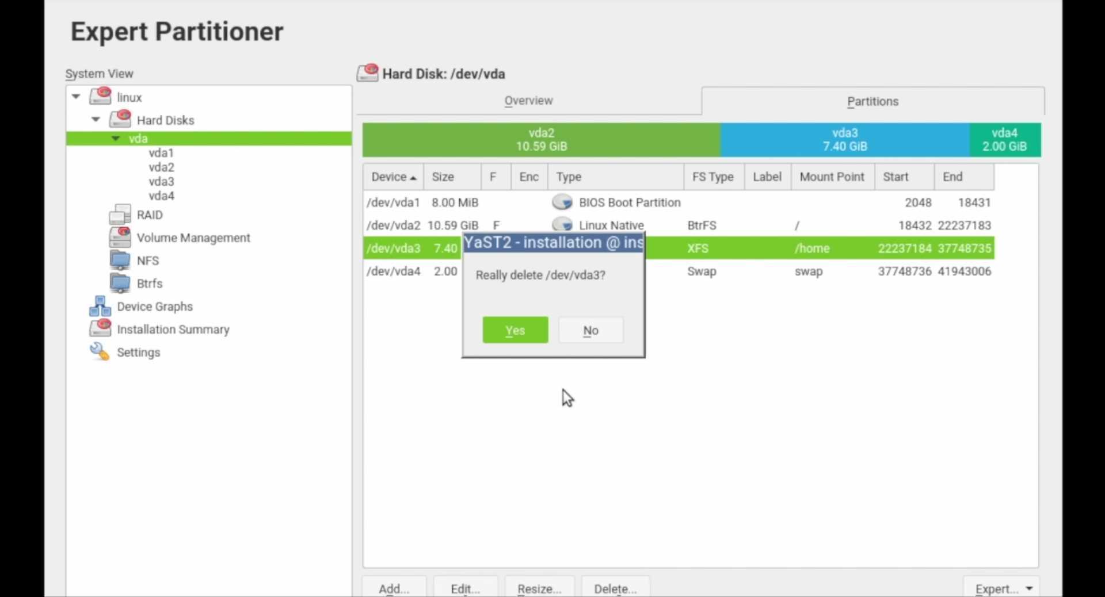Click the Device Graphs icon
This screenshot has width=1105, height=597.
pos(100,306)
